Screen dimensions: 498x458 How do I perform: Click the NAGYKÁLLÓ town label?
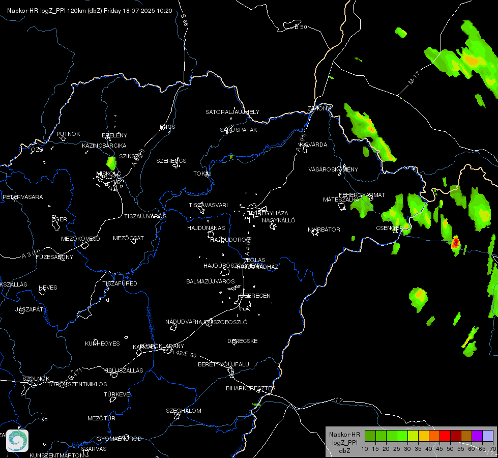tap(279, 220)
